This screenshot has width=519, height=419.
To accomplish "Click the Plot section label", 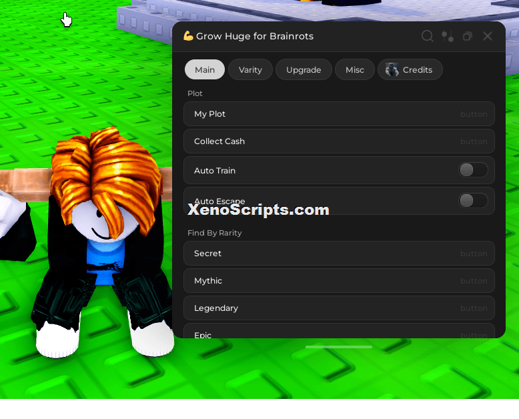I will click(x=195, y=93).
